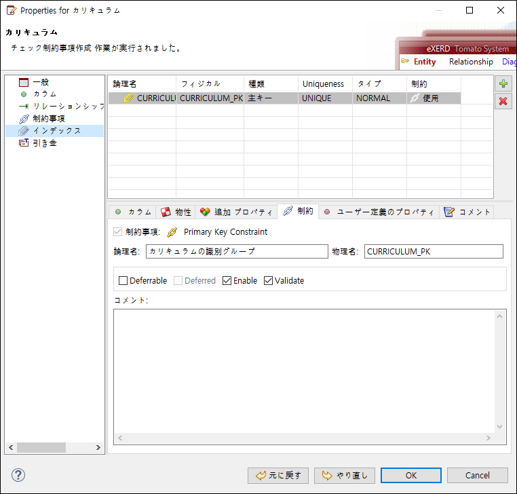Close the Properties window

(501, 10)
